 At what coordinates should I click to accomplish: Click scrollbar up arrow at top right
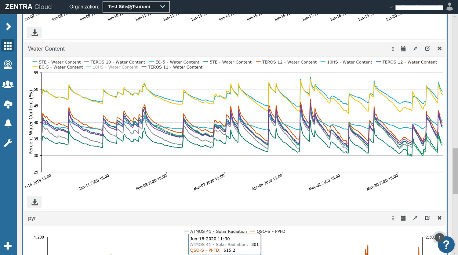click(x=455, y=17)
